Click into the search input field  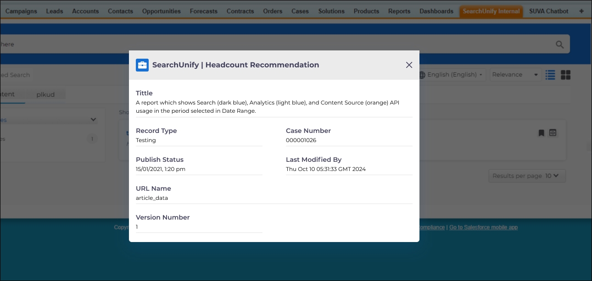tap(275, 44)
